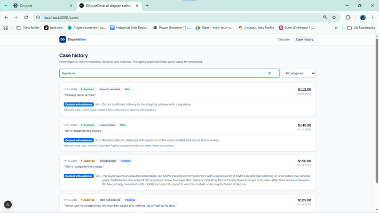
Task: Click Won badge on $140.00 case
Action: click(123, 125)
